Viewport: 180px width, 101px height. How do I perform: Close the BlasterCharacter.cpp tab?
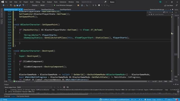tap(21, 10)
